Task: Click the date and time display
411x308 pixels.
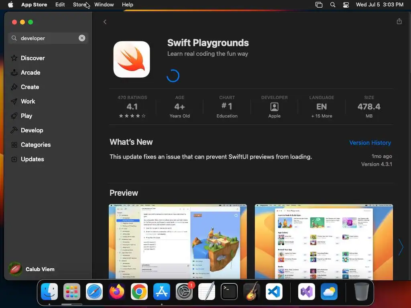Action: (x=380, y=4)
